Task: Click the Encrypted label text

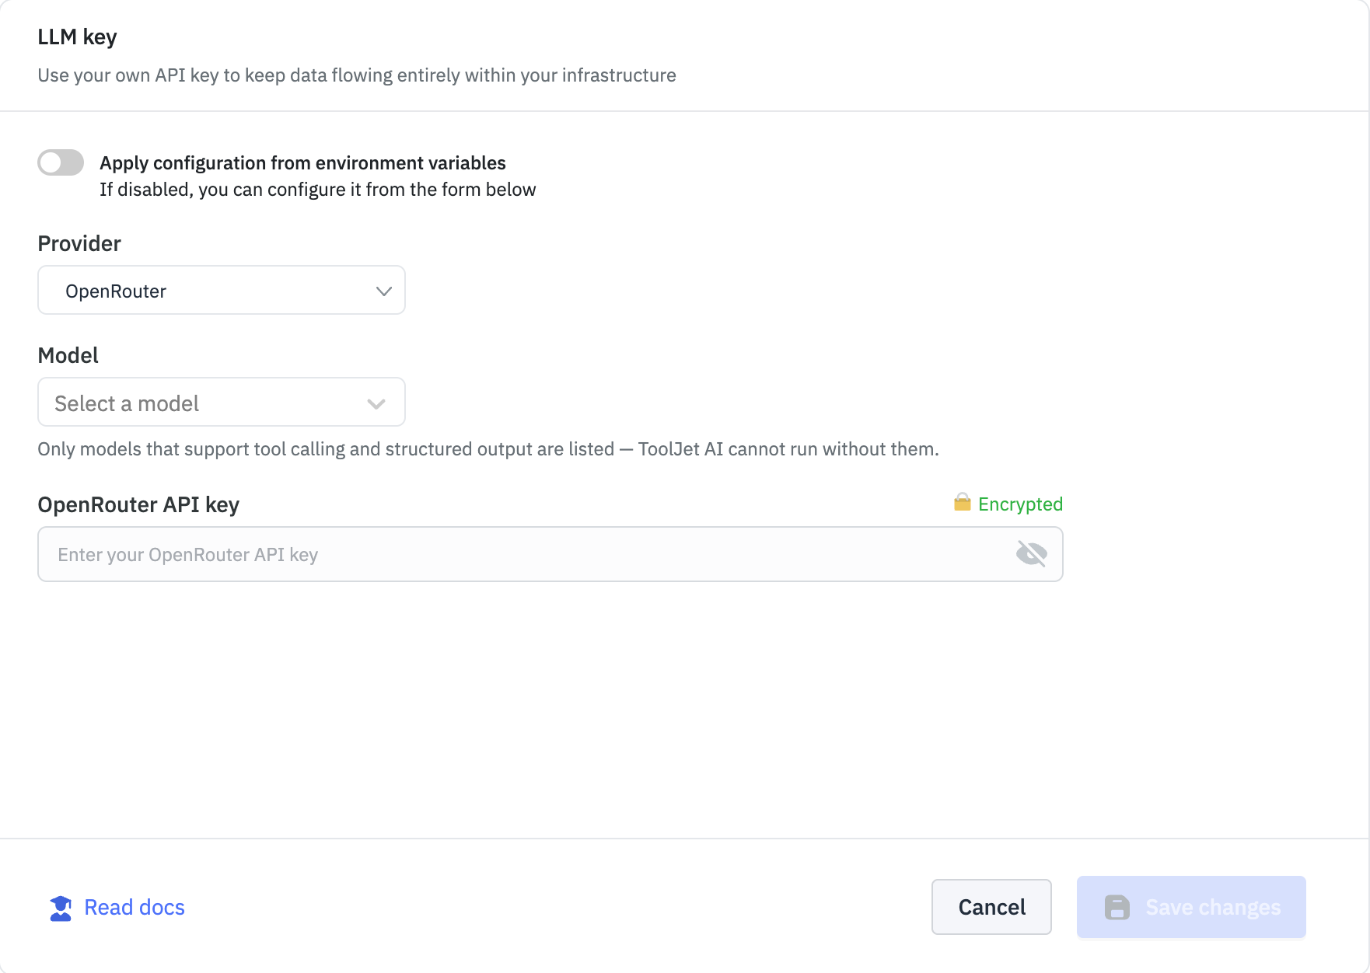Action: point(1020,504)
